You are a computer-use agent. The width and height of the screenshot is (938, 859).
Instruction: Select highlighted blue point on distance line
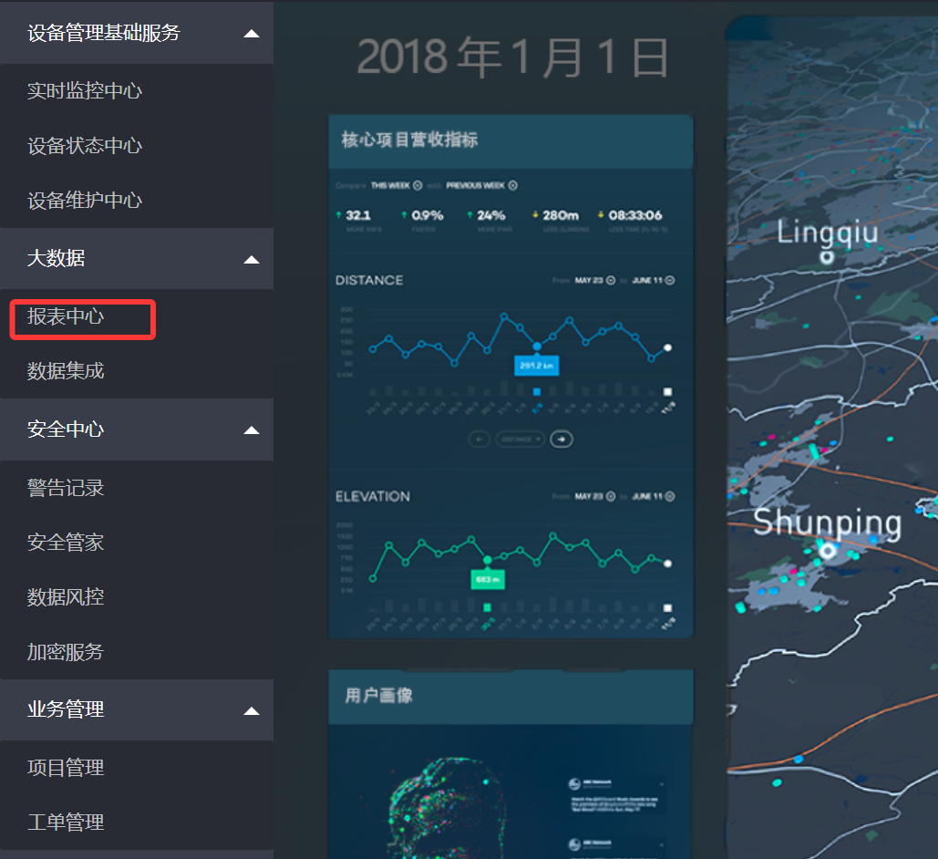click(537, 346)
